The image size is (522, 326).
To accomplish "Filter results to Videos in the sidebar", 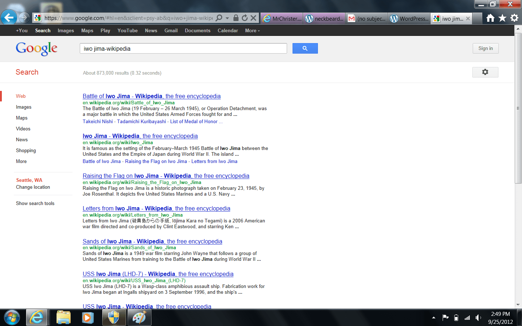I will pyautogui.click(x=23, y=129).
